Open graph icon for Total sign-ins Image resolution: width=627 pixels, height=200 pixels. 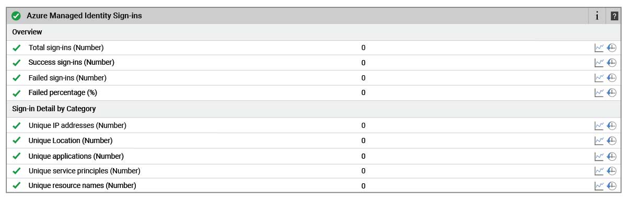point(599,48)
